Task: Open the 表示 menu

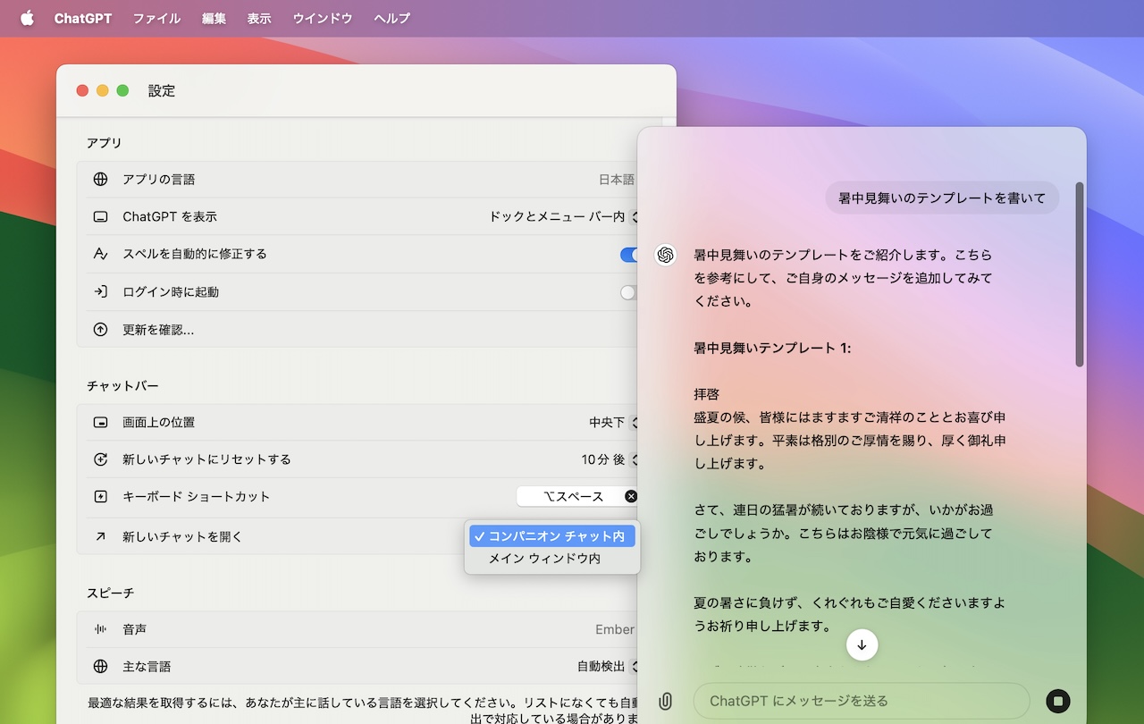Action: (259, 18)
